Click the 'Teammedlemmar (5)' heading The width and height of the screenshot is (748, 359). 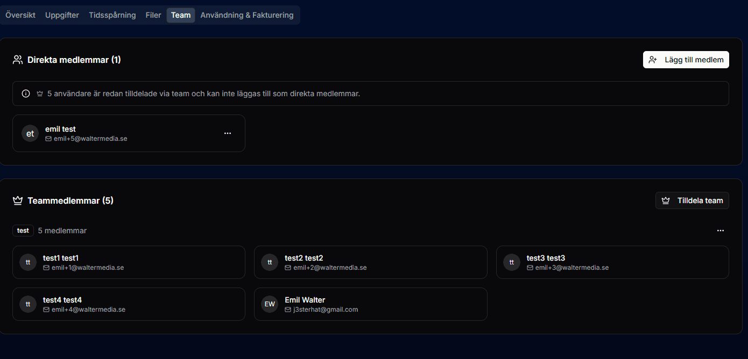click(x=70, y=200)
